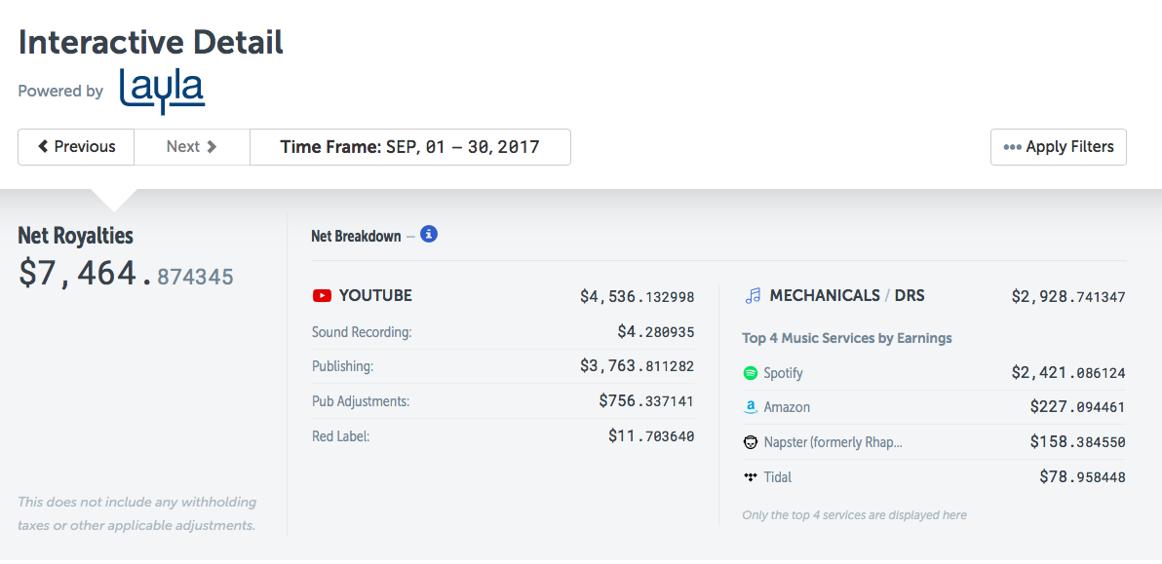Select the $7,464.874345 total amount
The width and height of the screenshot is (1162, 564).
coord(126,273)
